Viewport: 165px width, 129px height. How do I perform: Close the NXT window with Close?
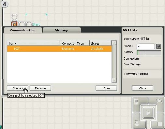(x=142, y=88)
